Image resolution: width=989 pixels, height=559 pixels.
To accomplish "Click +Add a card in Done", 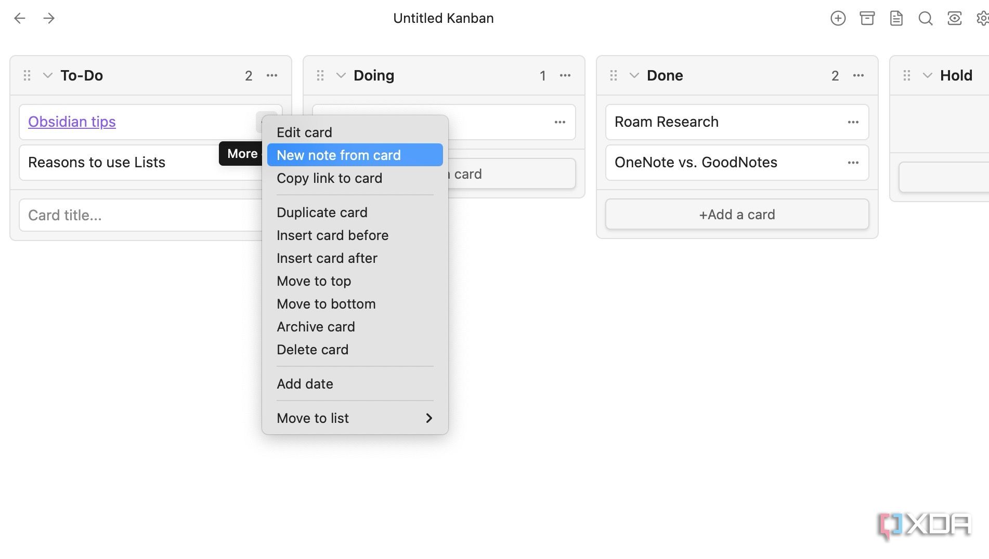I will (737, 214).
